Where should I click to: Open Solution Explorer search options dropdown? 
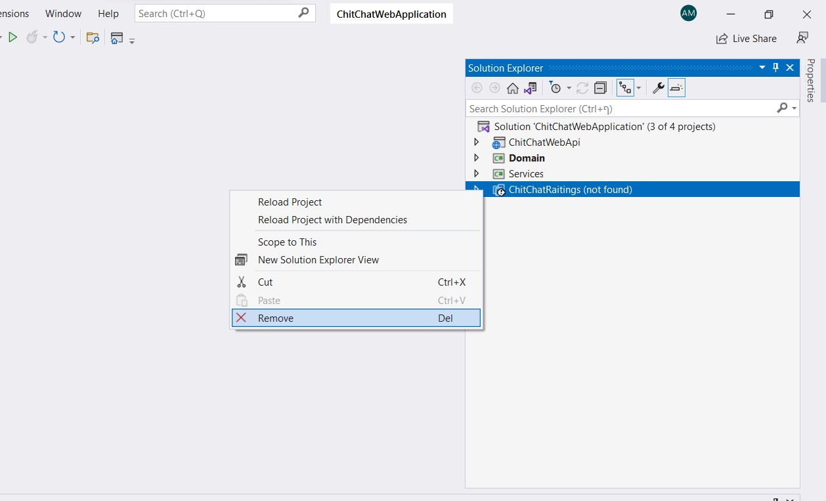point(794,108)
